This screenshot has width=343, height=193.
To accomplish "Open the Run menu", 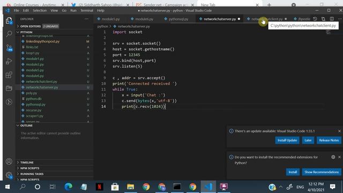I will click(x=73, y=10).
